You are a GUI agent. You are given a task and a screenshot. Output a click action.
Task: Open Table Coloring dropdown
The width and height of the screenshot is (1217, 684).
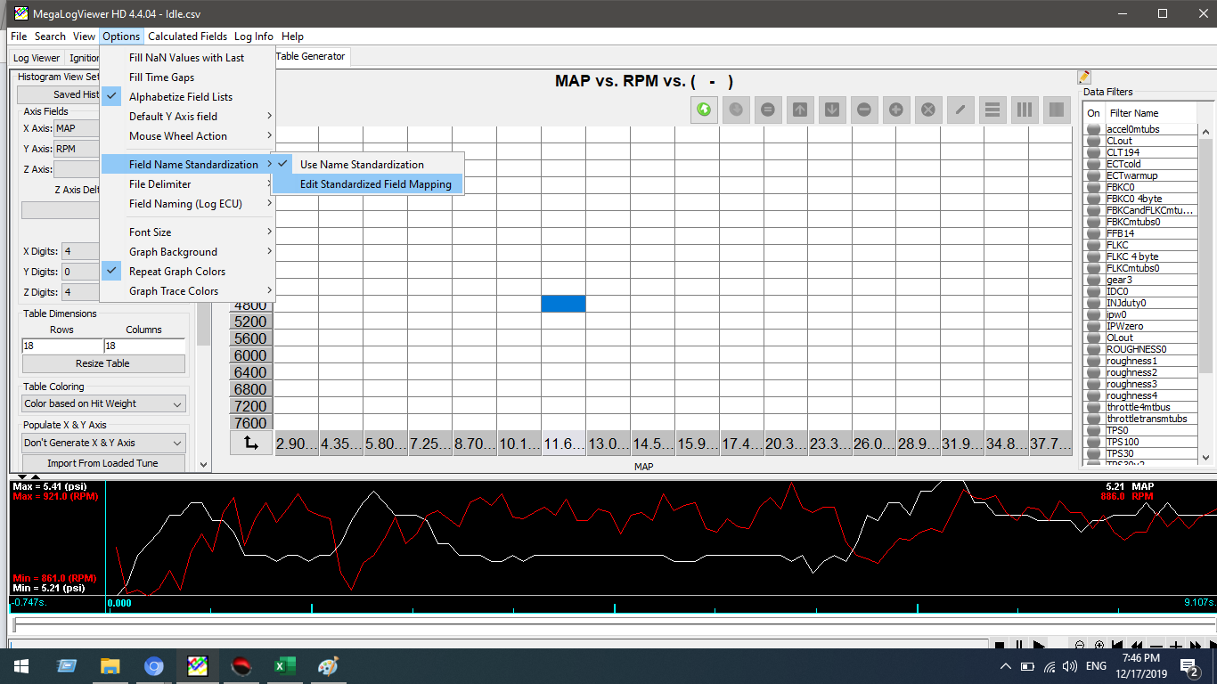pyautogui.click(x=104, y=403)
